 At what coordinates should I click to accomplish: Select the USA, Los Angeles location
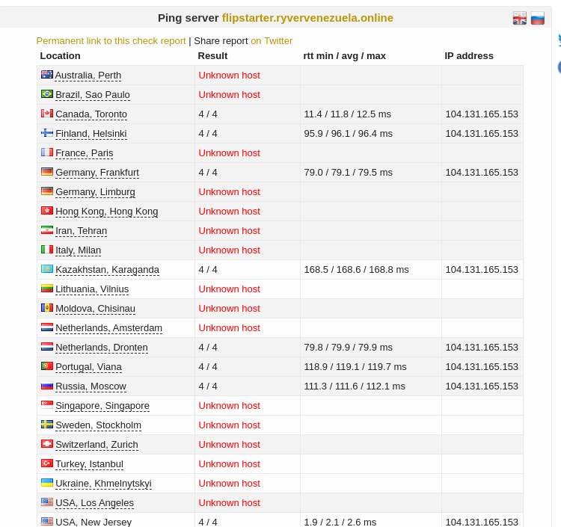94,502
